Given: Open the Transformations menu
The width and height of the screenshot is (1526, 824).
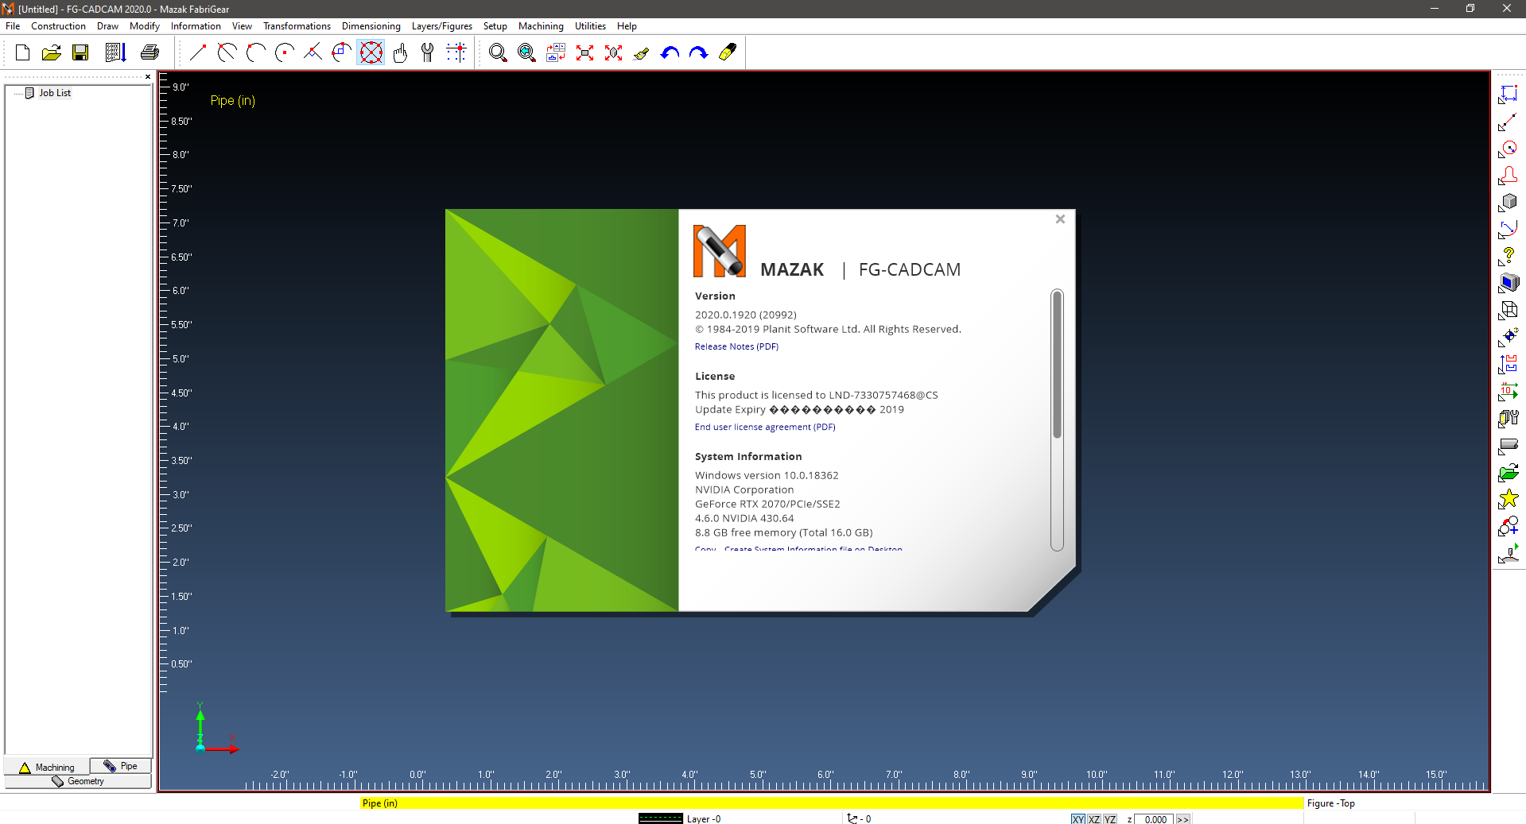Looking at the screenshot, I should pos(297,26).
